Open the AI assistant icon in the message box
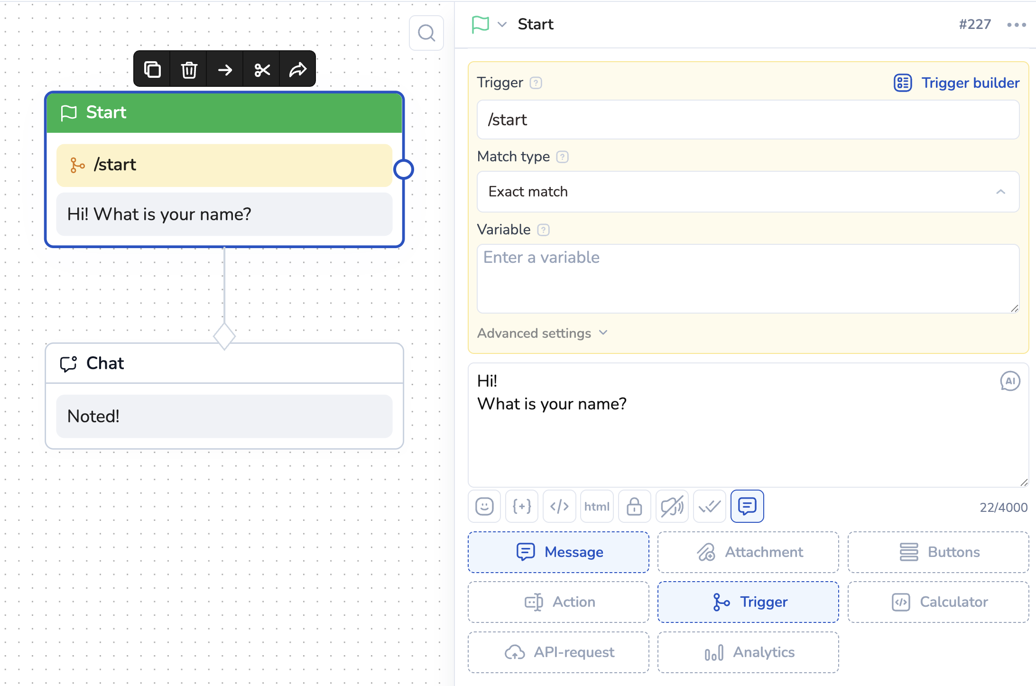The image size is (1036, 686). 1010,381
